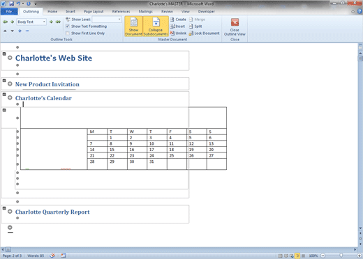This screenshot has height=259, width=363.
Task: Click Collapse Subdocuments button
Action: [x=156, y=26]
